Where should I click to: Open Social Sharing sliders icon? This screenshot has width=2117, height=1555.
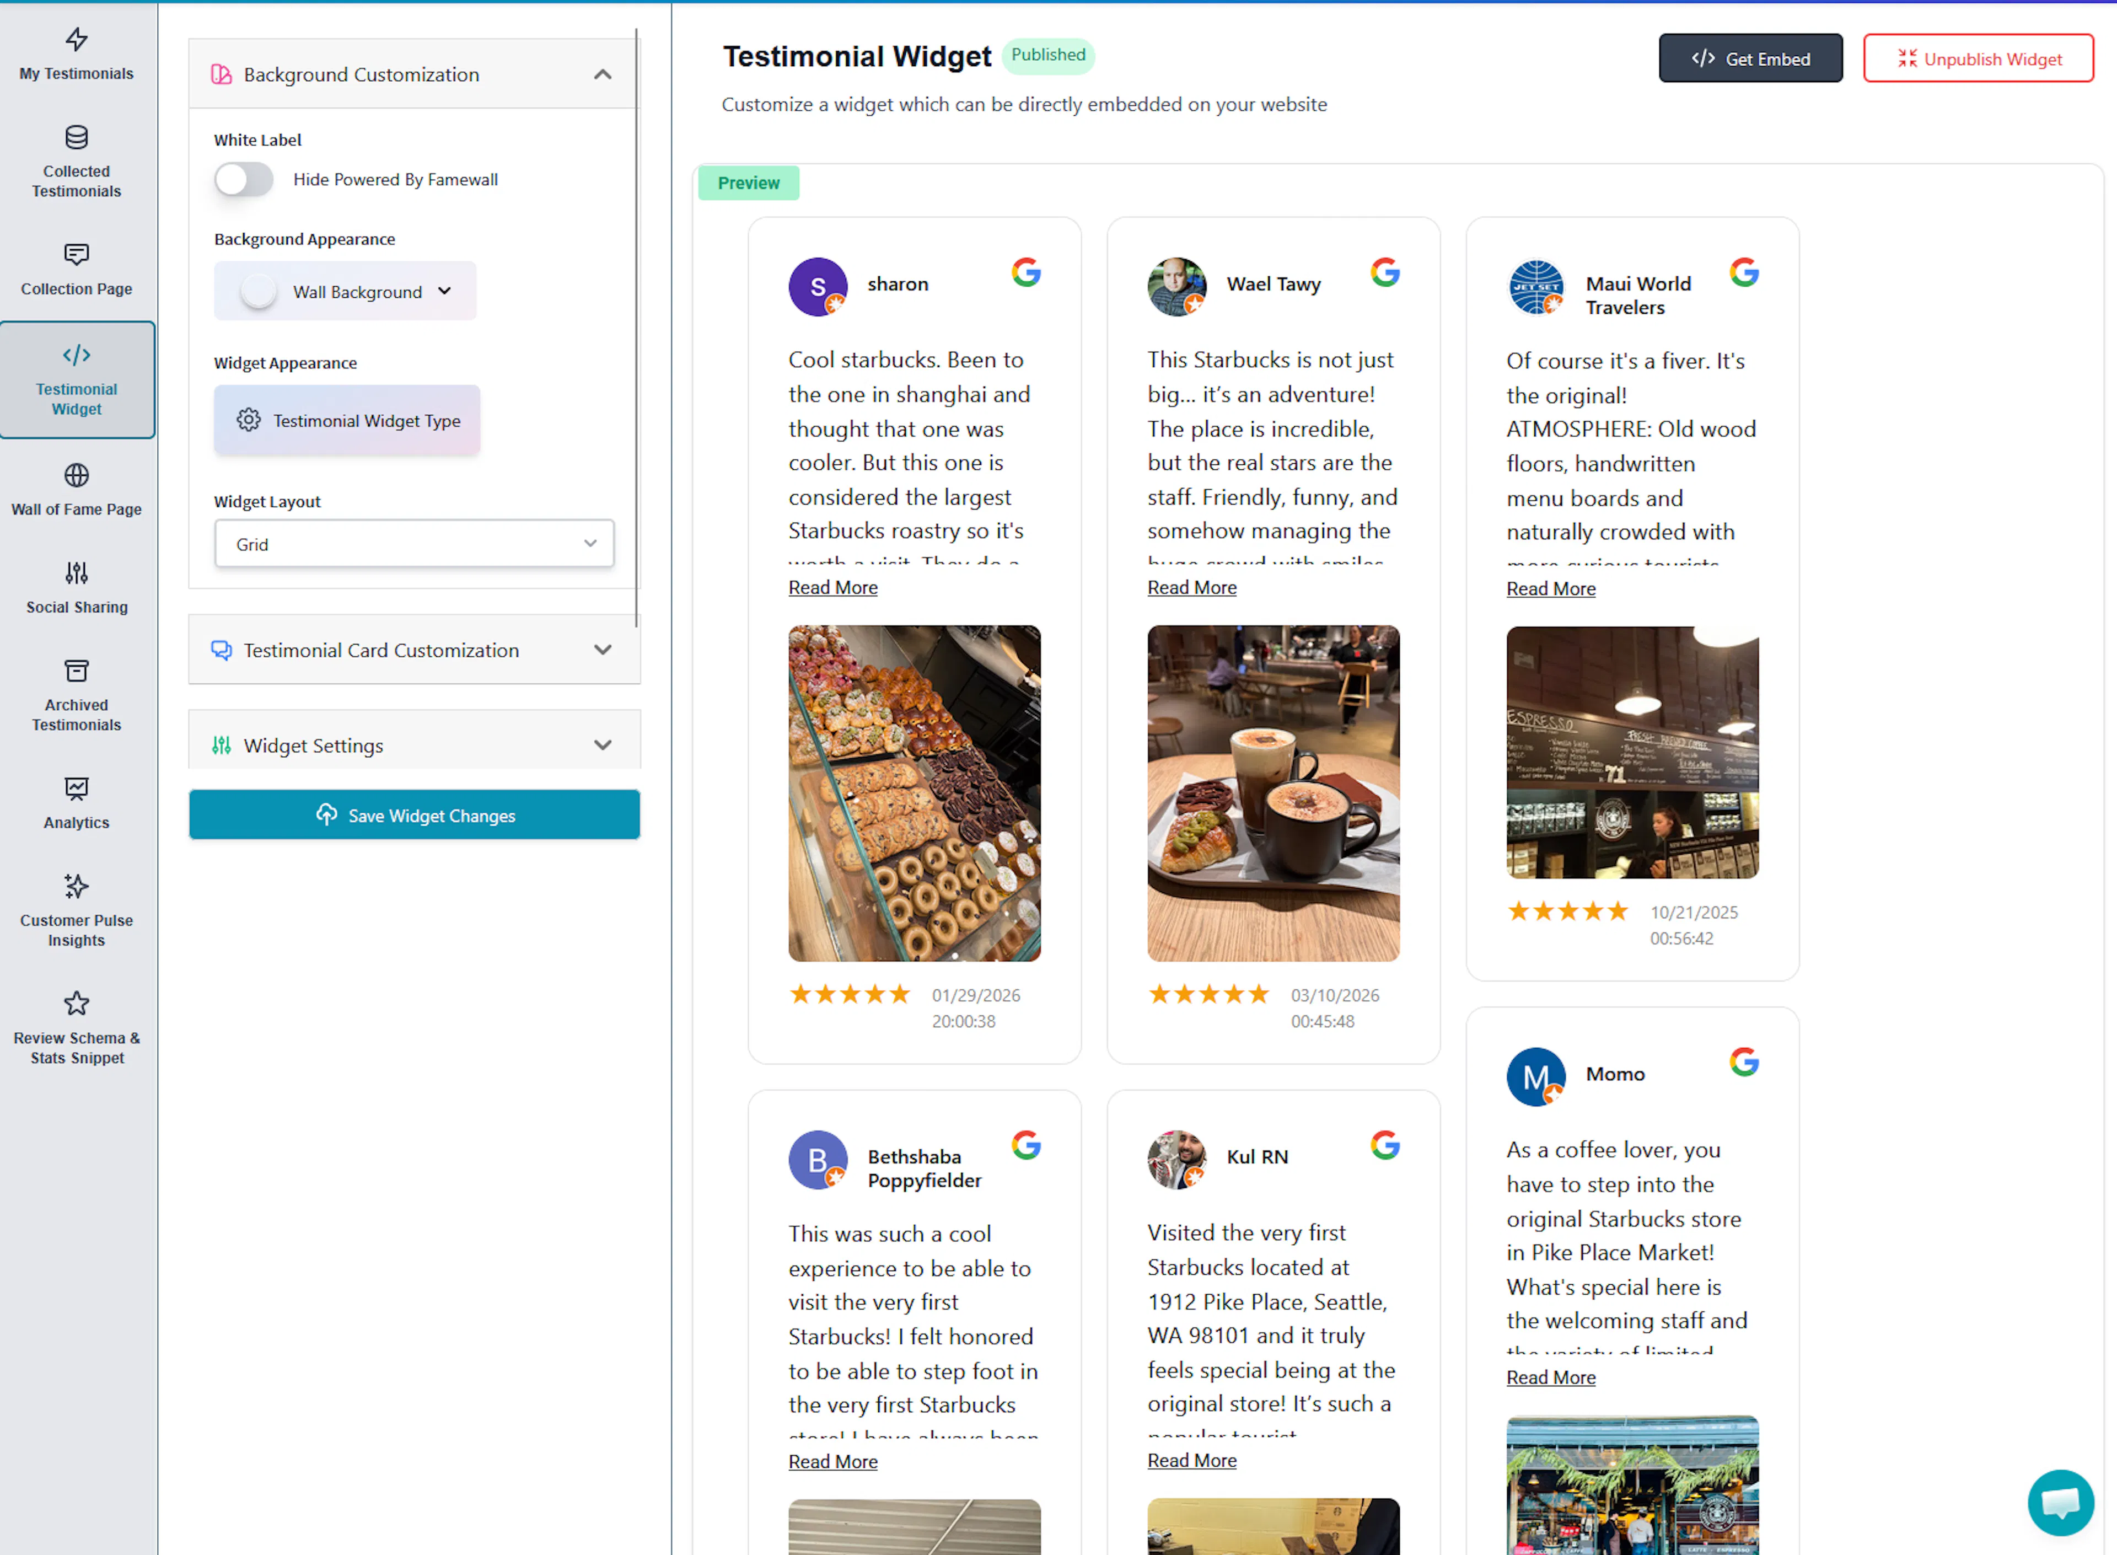[76, 573]
